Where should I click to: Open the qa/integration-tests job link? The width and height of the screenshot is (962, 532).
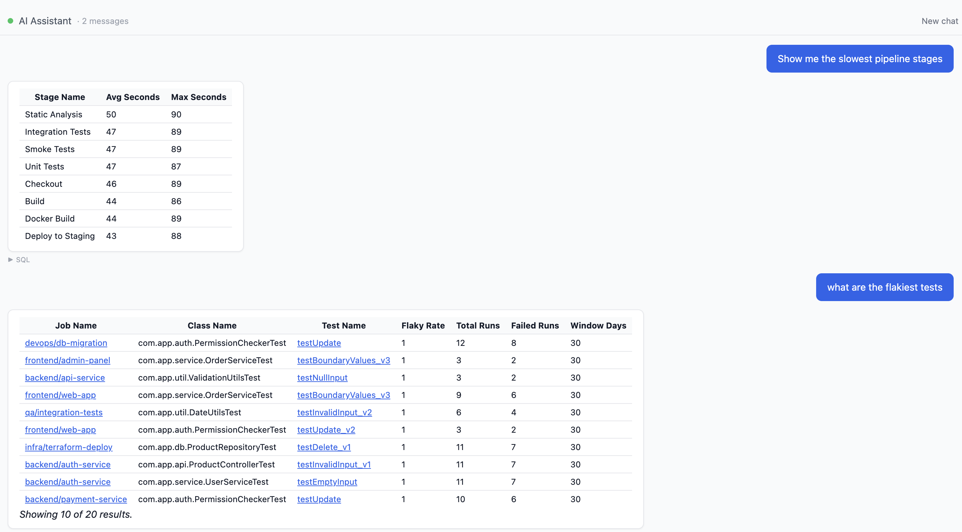click(64, 412)
